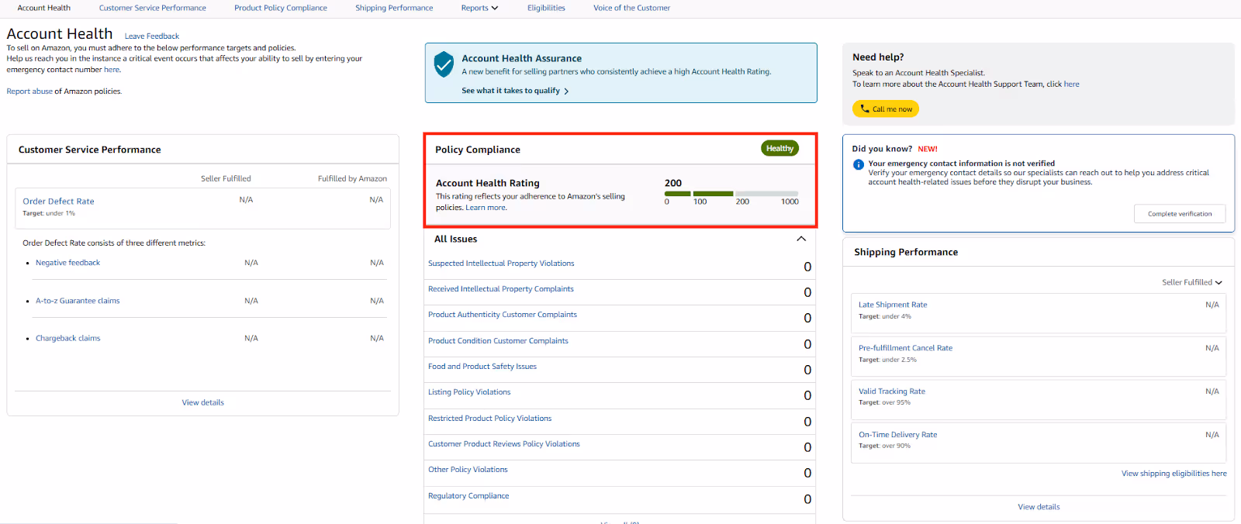Click View details under Shipping Performance
Image resolution: width=1241 pixels, height=524 pixels.
click(1039, 507)
